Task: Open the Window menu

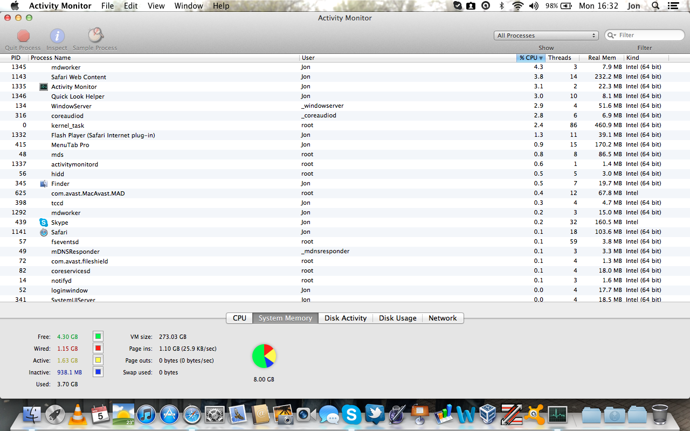Action: coord(189,6)
